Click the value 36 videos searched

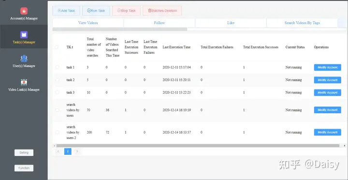[x=107, y=110]
